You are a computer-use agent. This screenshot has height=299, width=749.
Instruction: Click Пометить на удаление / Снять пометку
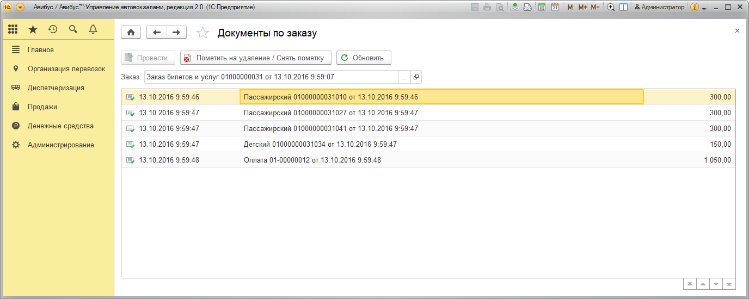pos(255,58)
